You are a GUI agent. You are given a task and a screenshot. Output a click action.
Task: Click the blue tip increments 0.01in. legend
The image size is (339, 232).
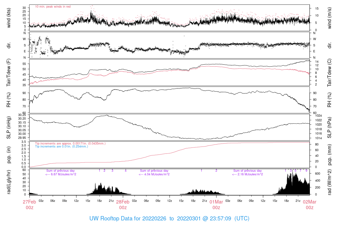pyautogui.click(x=61, y=146)
